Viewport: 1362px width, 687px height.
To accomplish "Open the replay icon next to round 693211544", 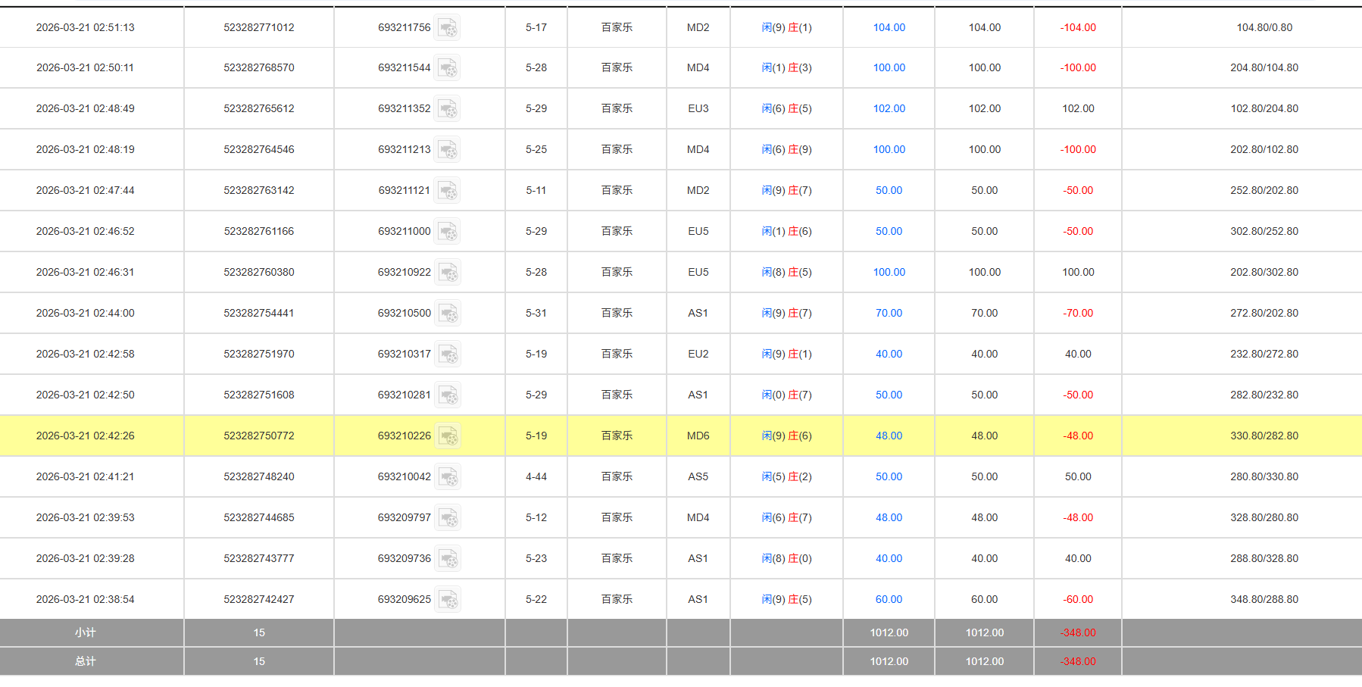I will (x=448, y=68).
